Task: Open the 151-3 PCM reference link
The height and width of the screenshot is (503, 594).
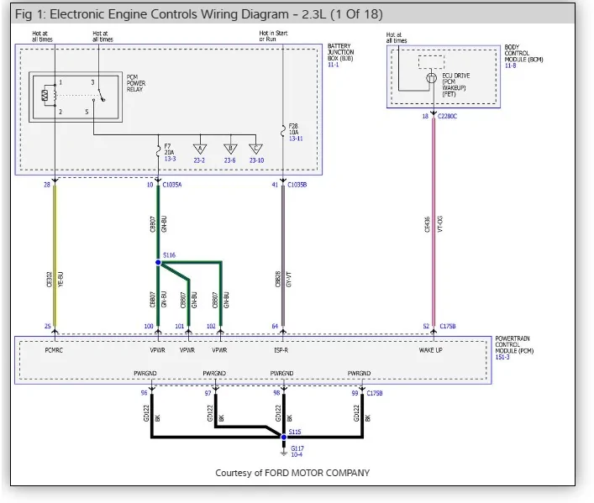Action: coord(502,357)
